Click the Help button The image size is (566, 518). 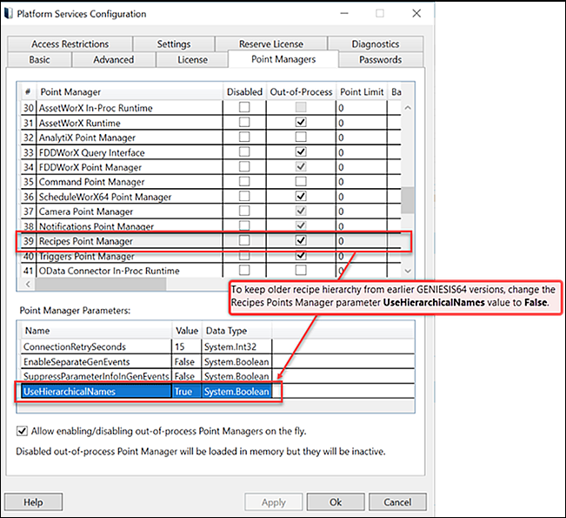[x=33, y=502]
